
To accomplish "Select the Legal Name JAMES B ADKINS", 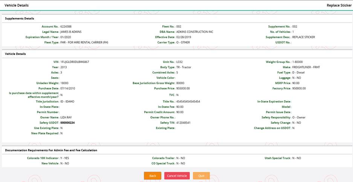I will [x=71, y=32].
